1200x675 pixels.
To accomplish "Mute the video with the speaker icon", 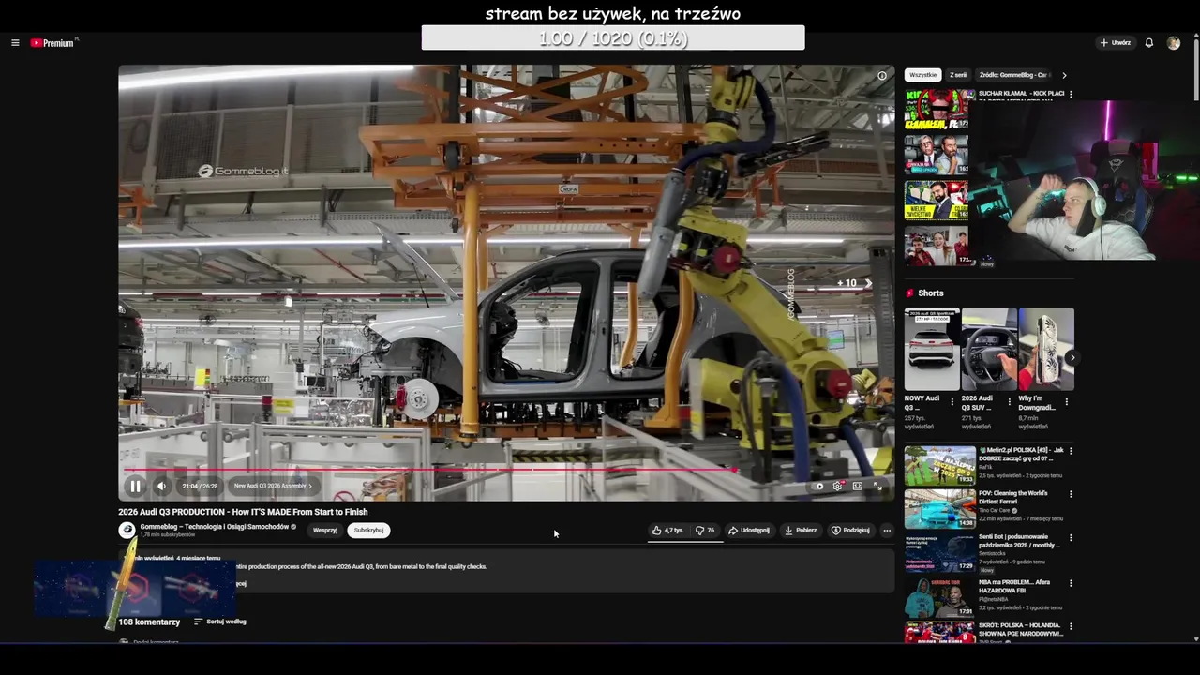I will pos(161,486).
